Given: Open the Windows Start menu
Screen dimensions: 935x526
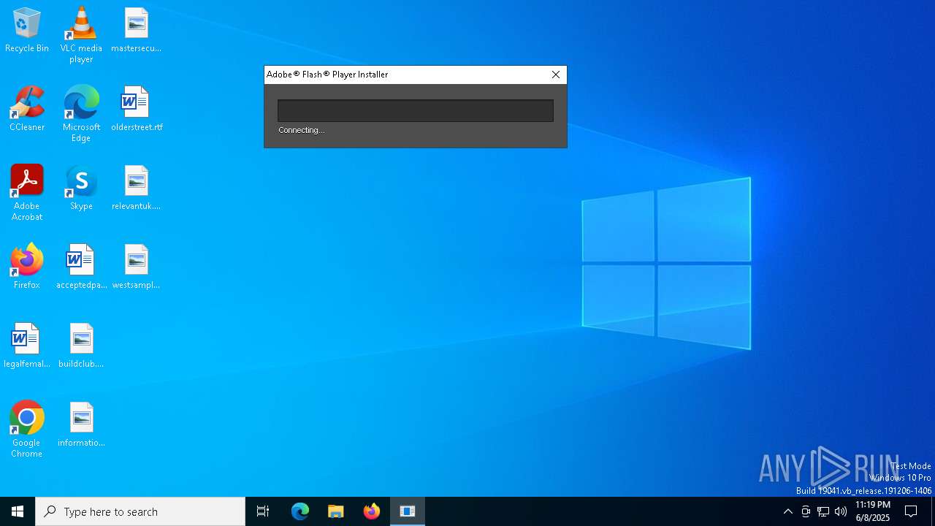Looking at the screenshot, I should tap(18, 511).
